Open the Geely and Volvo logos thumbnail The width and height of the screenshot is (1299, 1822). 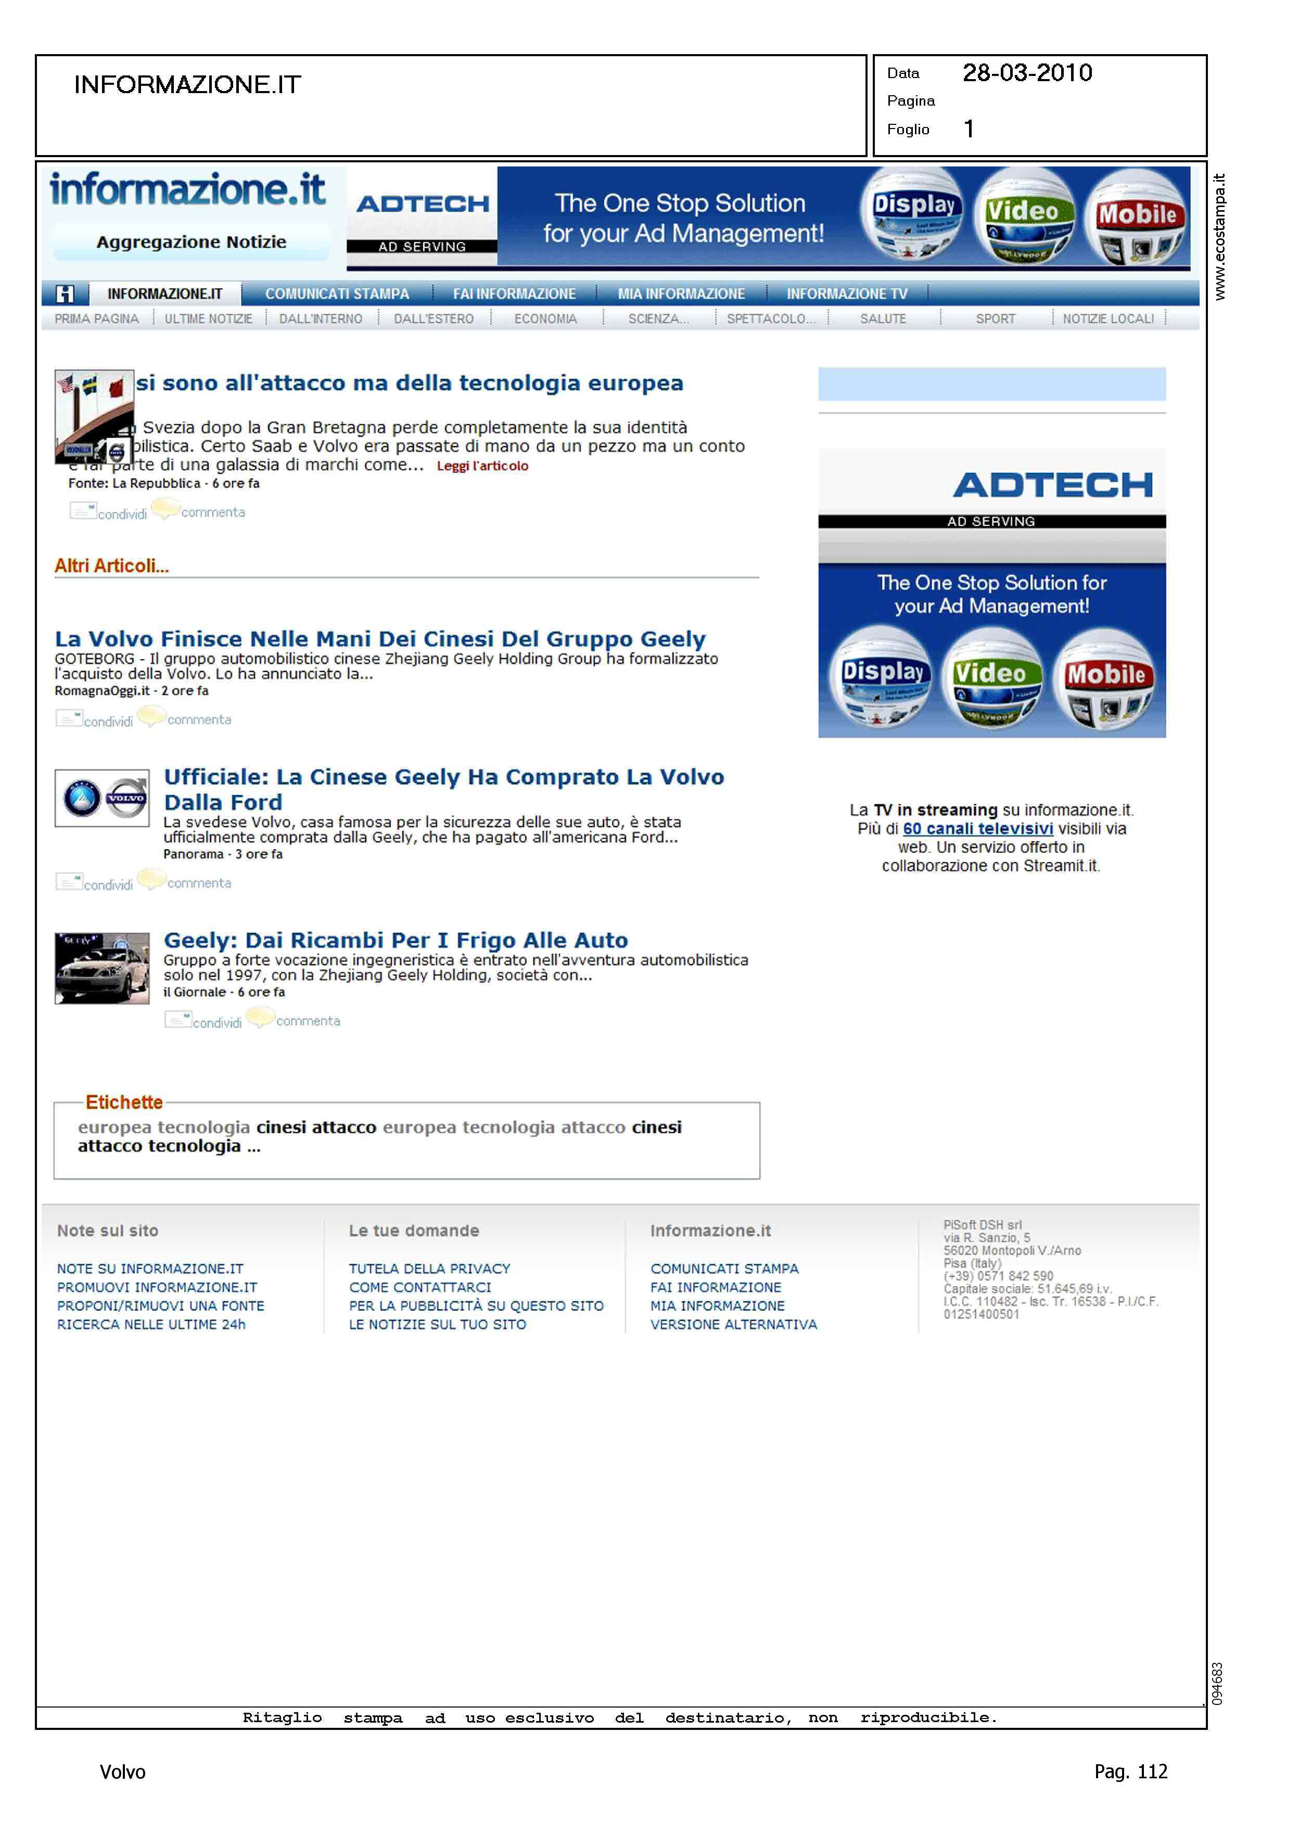click(101, 798)
